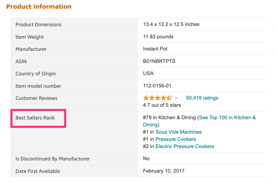Click the February 10, 2017 date value
Viewport: 277px width, 183px height.
pos(163,171)
